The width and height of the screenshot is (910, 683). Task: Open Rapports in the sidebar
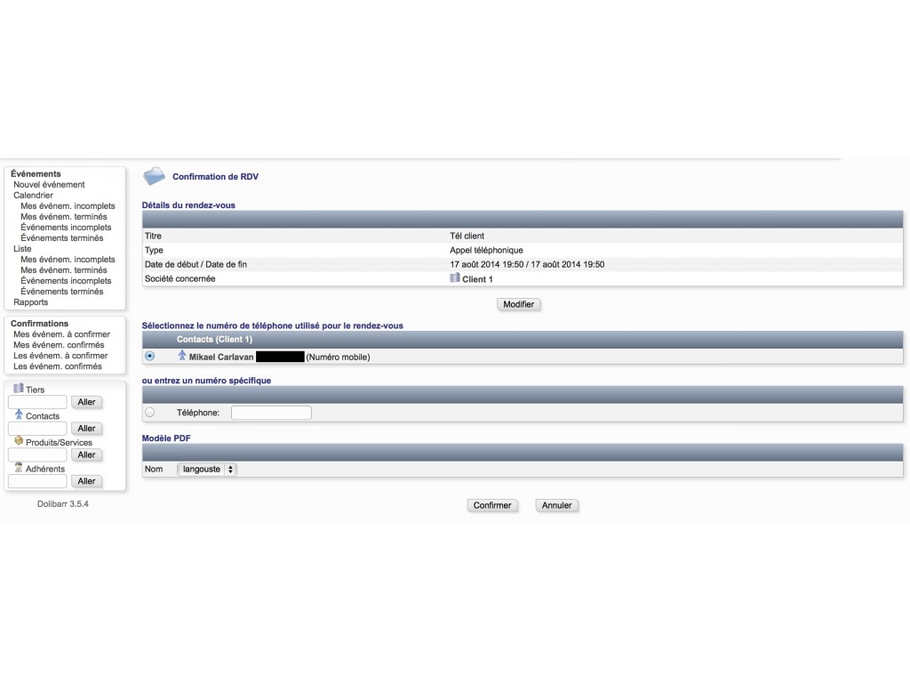(x=31, y=302)
